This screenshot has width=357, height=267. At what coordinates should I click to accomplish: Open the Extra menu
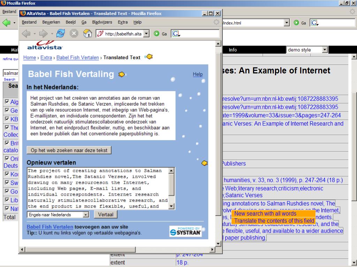click(123, 22)
